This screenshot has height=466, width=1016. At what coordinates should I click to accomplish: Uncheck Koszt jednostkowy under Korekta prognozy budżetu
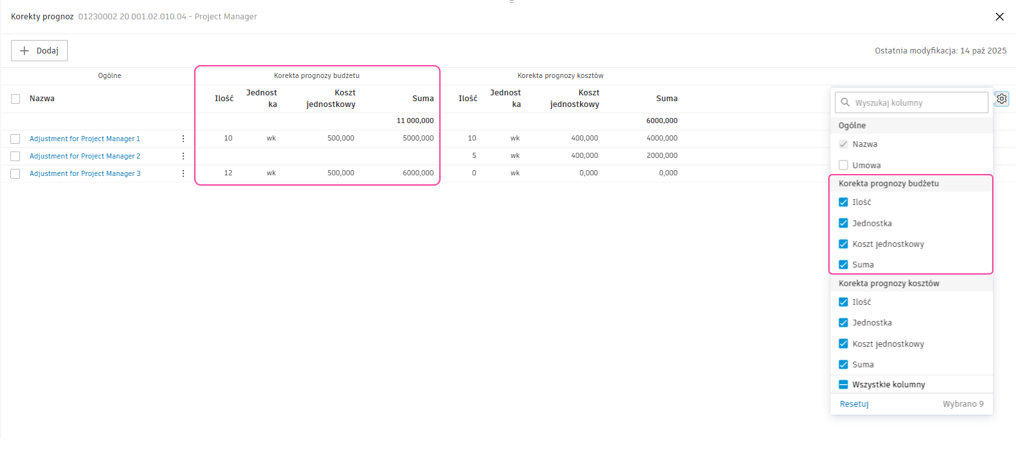point(843,244)
